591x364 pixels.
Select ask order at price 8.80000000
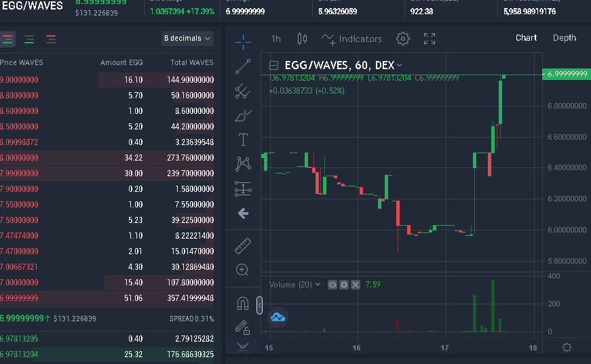107,96
